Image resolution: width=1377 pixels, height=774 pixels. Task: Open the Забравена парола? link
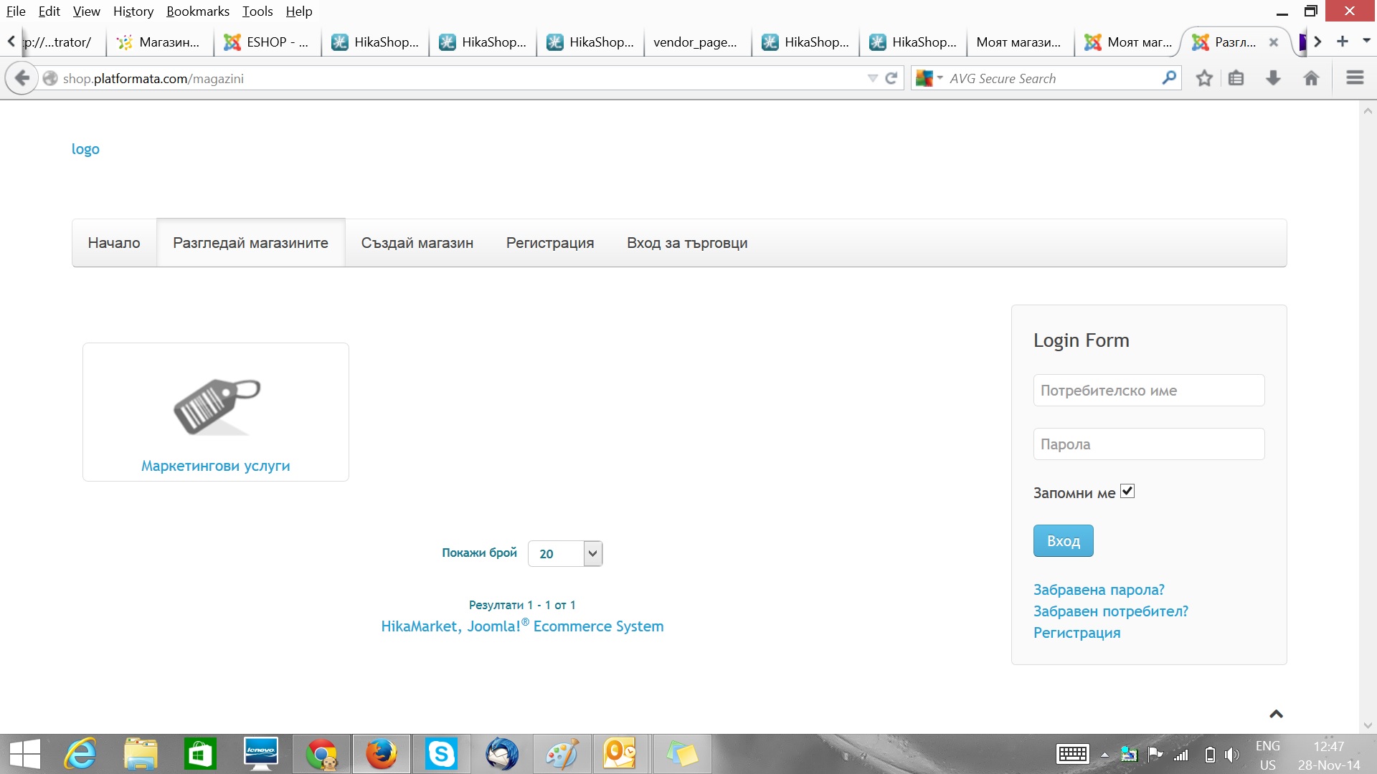(1098, 590)
